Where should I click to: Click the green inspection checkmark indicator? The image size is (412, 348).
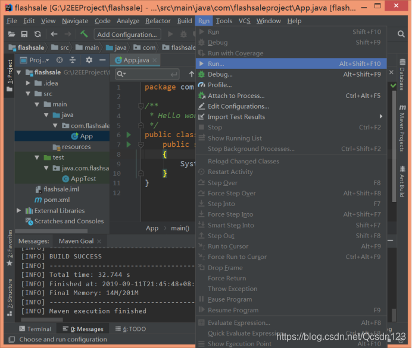pyautogui.click(x=393, y=86)
